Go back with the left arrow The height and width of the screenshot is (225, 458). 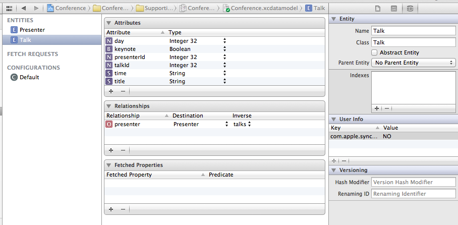point(24,8)
